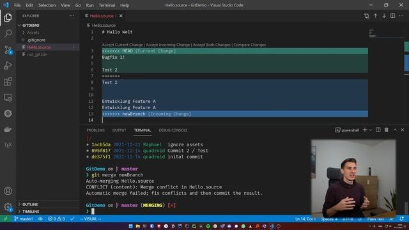Screen dimensions: 409x230
Task: Open editor more actions menu
Action: (401, 16)
